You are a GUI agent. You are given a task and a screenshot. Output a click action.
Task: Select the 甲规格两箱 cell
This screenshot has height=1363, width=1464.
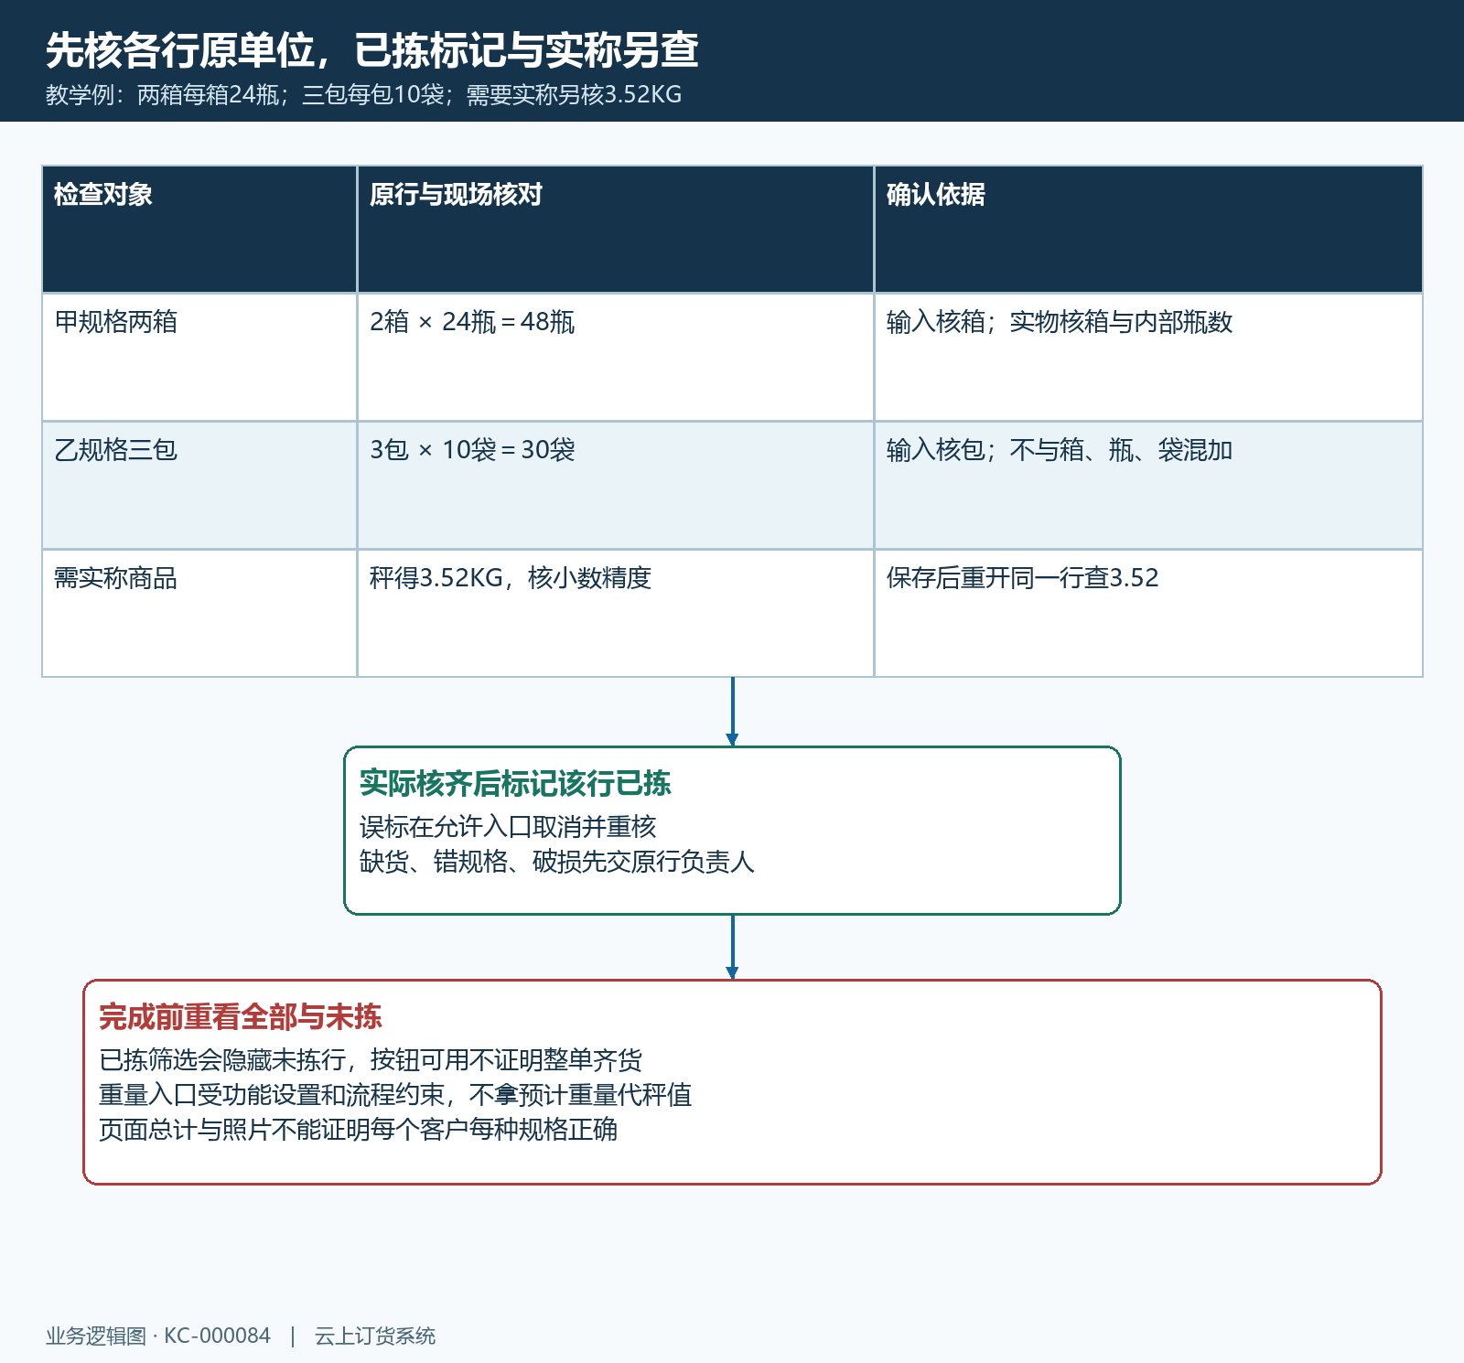pyautogui.click(x=199, y=357)
